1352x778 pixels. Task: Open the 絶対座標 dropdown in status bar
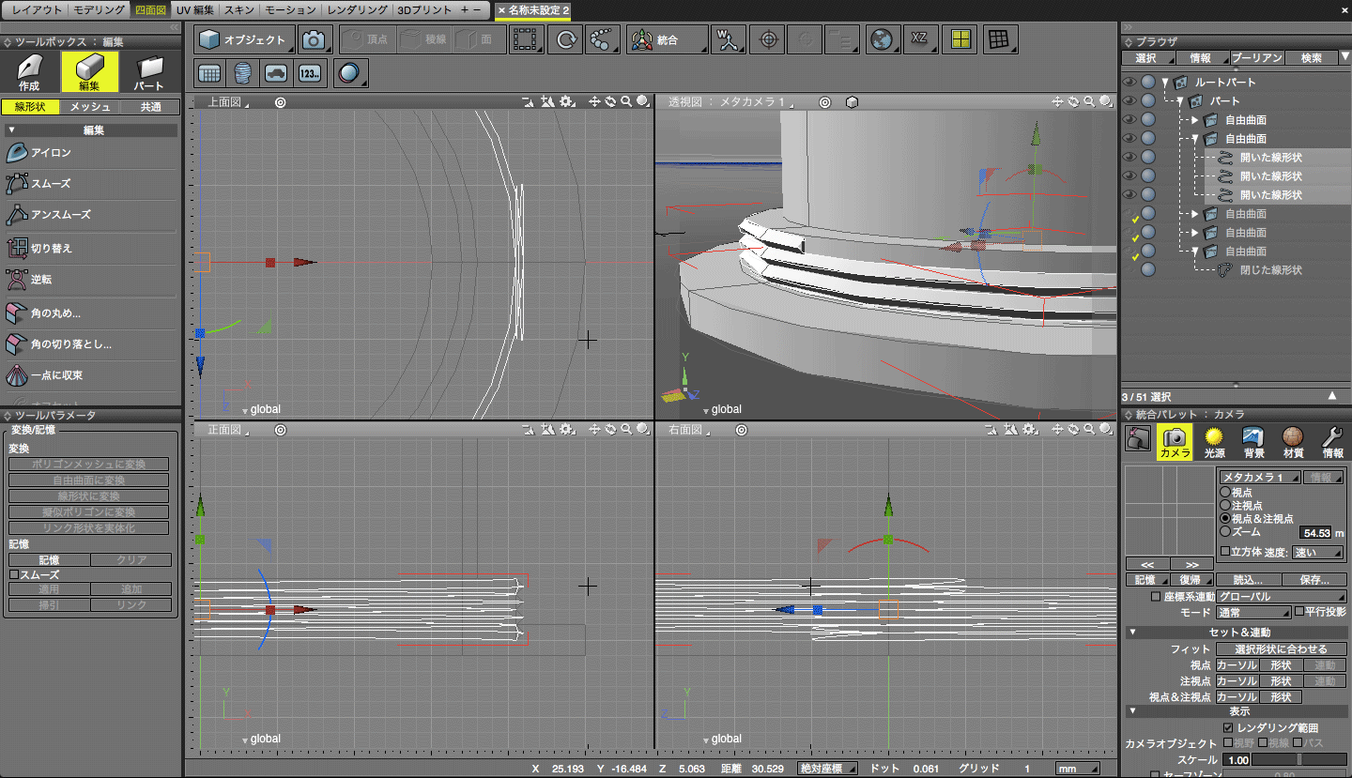pos(827,769)
